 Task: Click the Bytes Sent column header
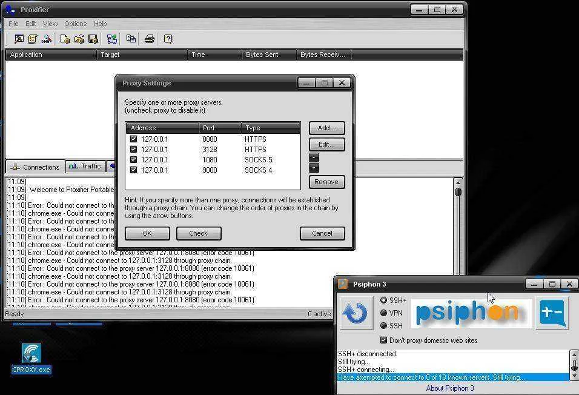[x=269, y=55]
